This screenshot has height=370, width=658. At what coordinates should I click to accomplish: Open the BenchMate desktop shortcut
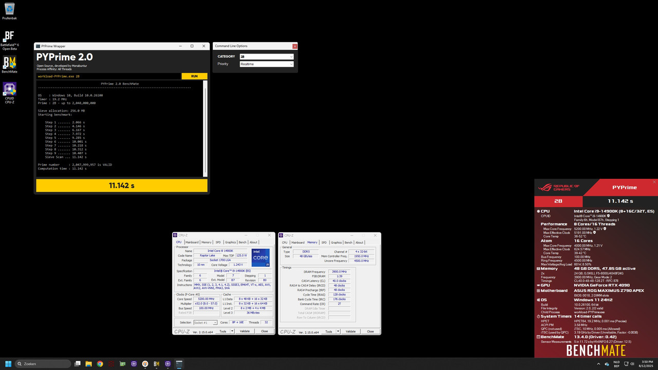pos(9,66)
